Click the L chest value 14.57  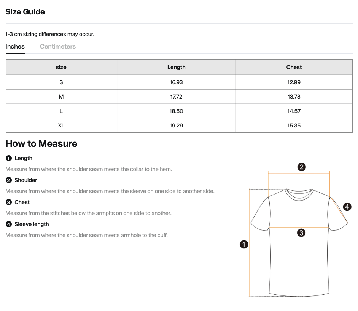294,111
